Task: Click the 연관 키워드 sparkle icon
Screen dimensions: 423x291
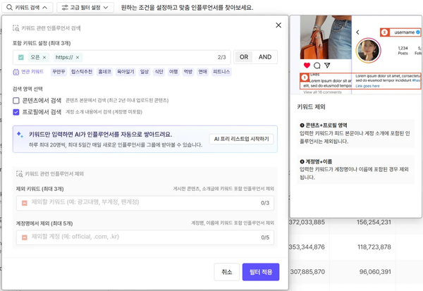Action: click(x=16, y=71)
